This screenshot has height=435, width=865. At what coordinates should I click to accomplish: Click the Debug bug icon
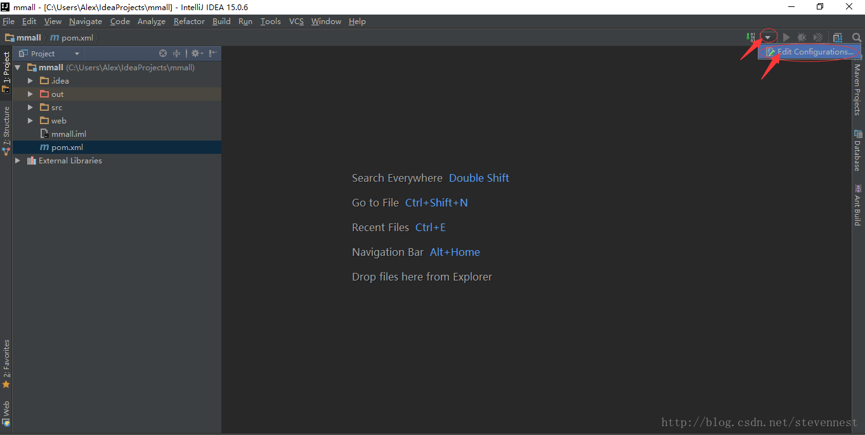pyautogui.click(x=802, y=37)
